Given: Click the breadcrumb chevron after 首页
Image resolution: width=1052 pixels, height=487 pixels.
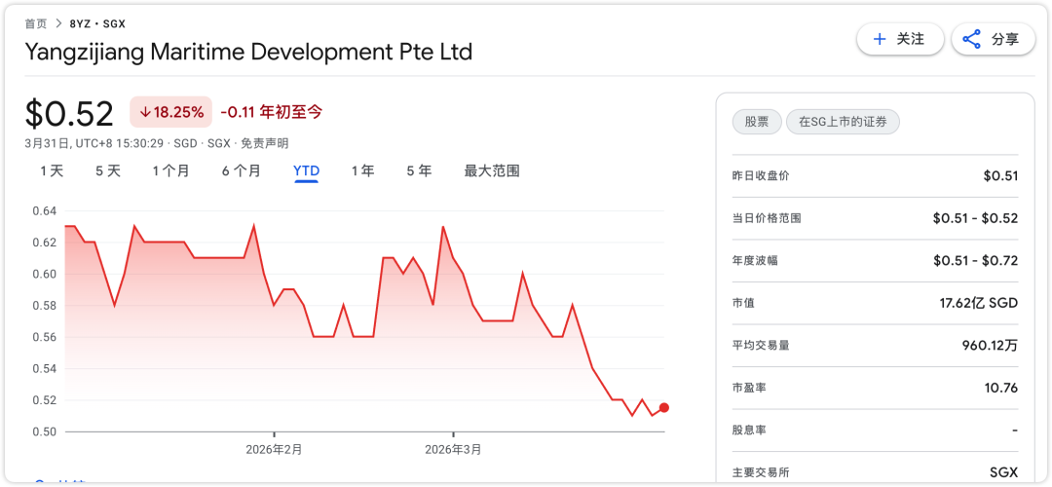Looking at the screenshot, I should (58, 23).
